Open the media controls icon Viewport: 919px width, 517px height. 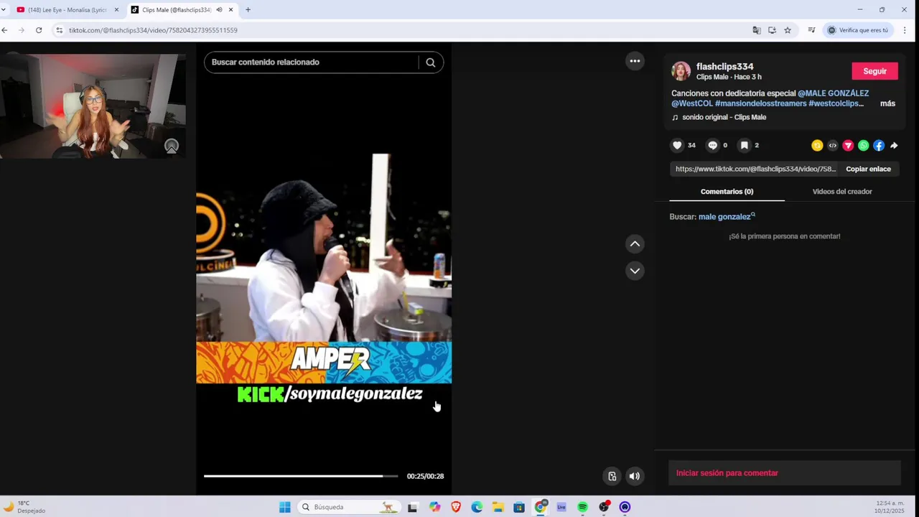811,30
